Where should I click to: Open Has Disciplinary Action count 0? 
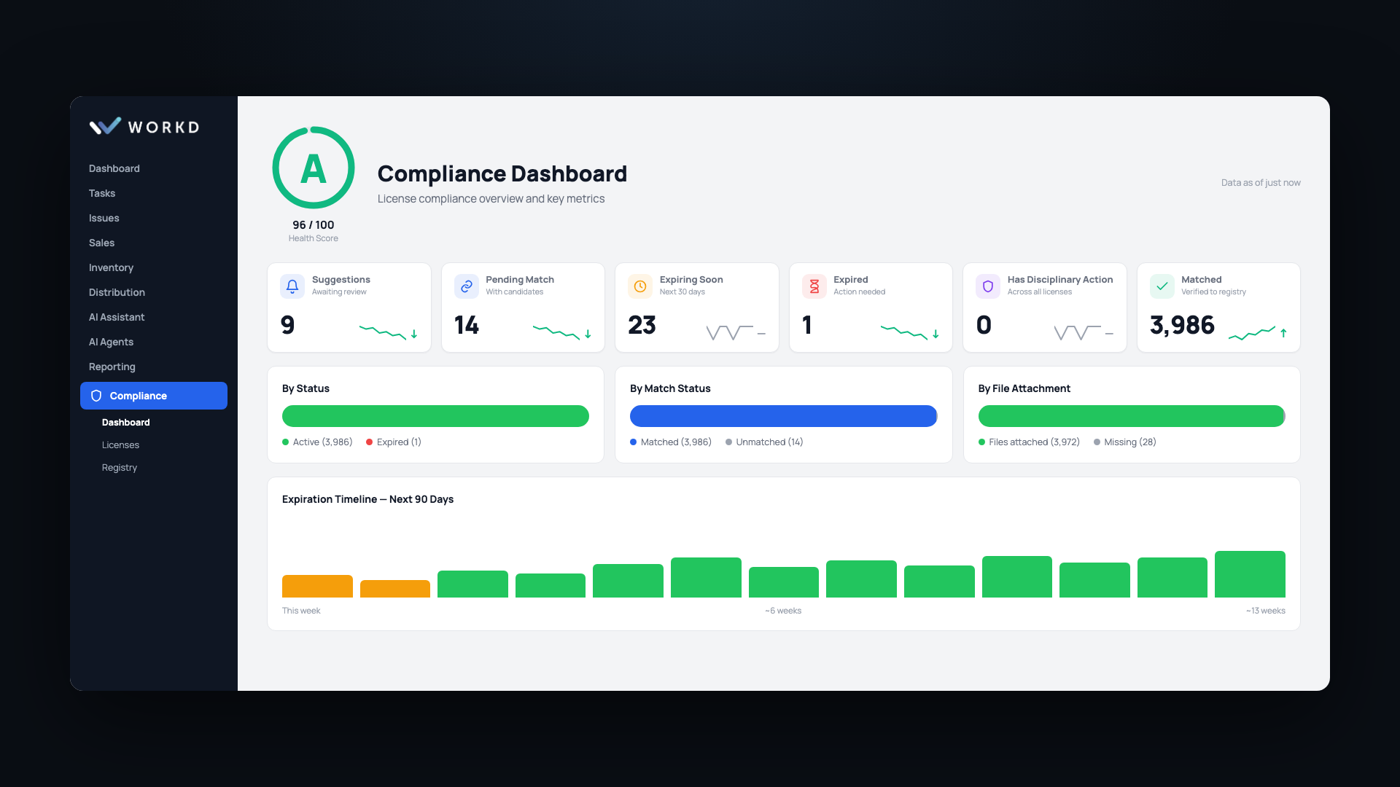click(x=984, y=325)
